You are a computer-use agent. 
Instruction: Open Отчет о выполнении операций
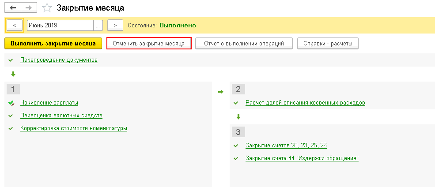pos(244,44)
